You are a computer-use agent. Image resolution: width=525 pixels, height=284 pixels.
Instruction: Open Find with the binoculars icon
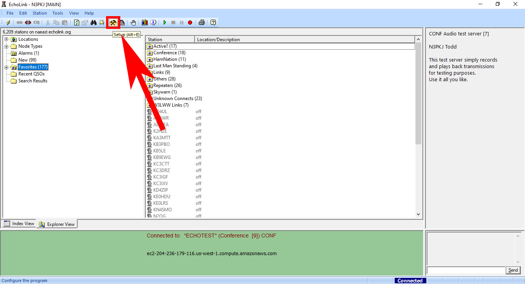[93, 23]
